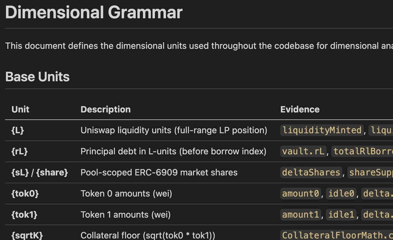This screenshot has width=393, height=240.
Task: Click the liquidityMinted code snippet
Action: 322,130
